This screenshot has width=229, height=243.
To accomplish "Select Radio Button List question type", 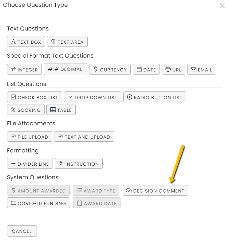I will (155, 97).
